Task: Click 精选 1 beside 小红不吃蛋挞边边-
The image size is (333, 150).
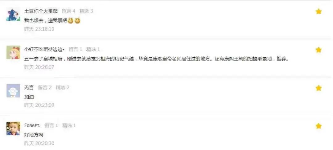Action: pos(93,49)
